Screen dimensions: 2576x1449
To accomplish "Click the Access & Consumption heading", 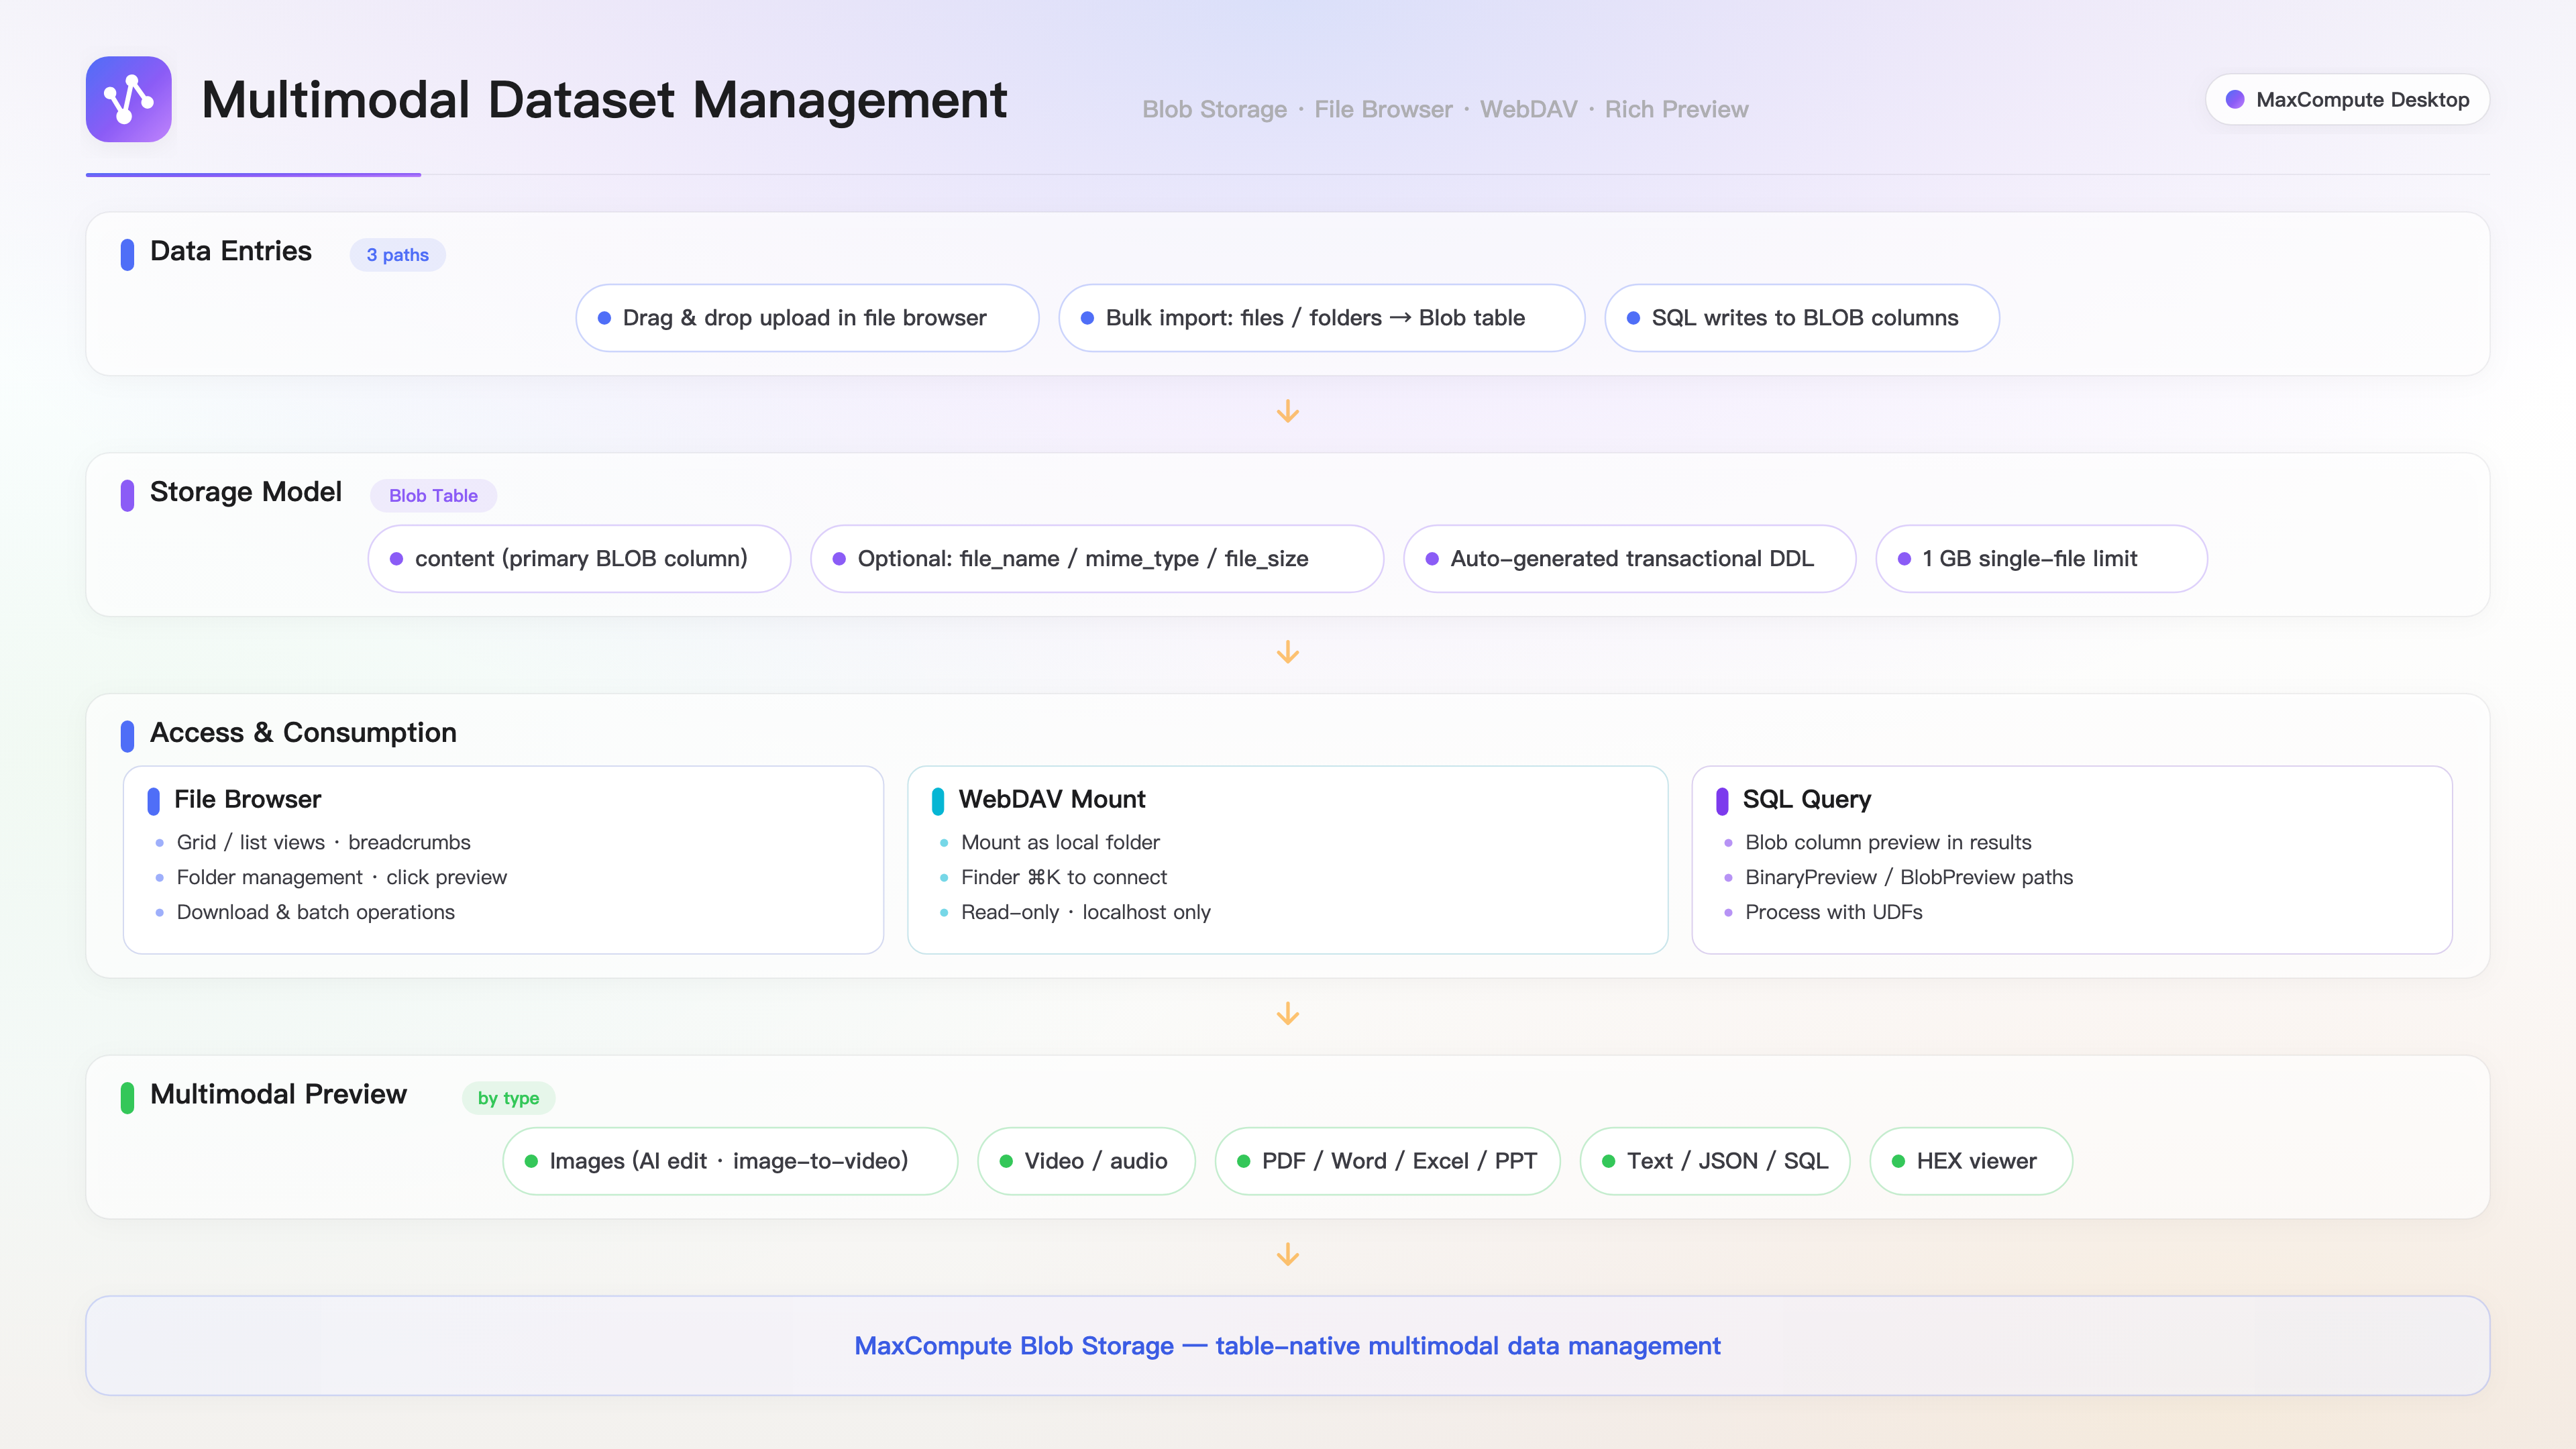I will [x=303, y=733].
